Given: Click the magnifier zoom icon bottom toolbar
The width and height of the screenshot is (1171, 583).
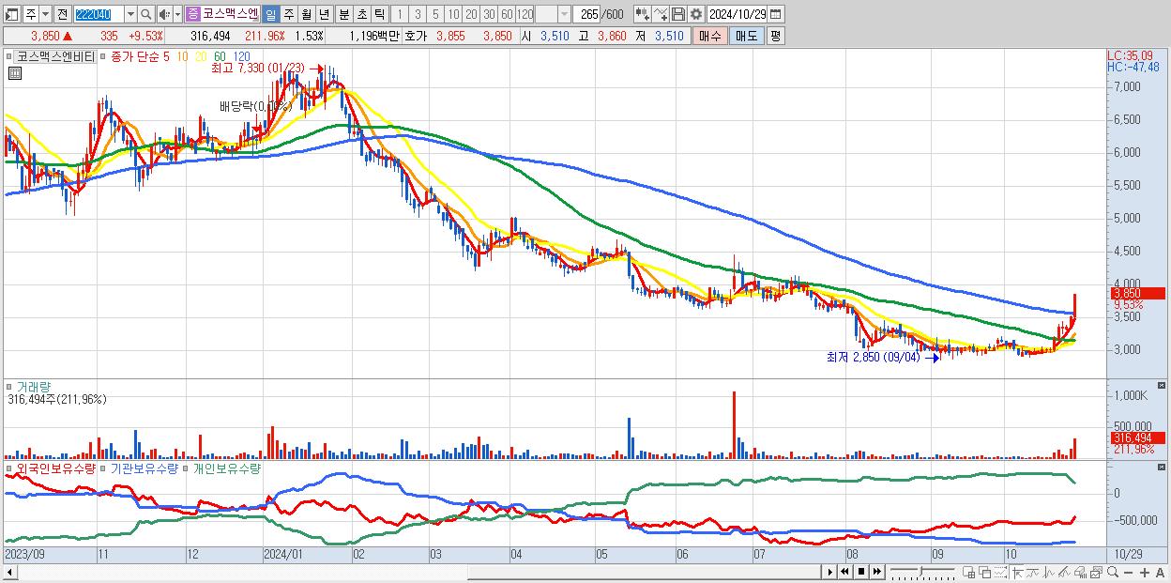Looking at the screenshot, I should coord(1113,573).
